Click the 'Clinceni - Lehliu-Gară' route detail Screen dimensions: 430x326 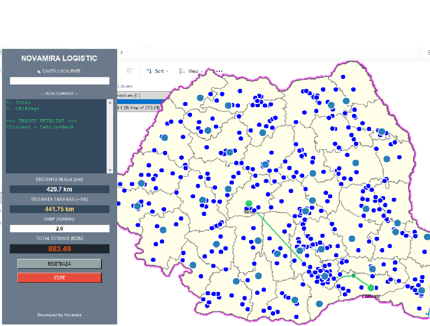(40, 127)
